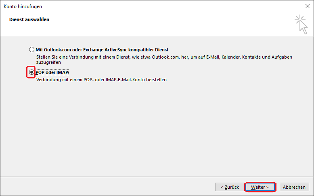This screenshot has height=196, width=314.
Task: Click the word 'zuzugreifen' in the description
Action: (x=49, y=62)
